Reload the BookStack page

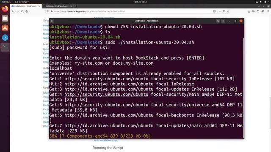click(x=22, y=11)
